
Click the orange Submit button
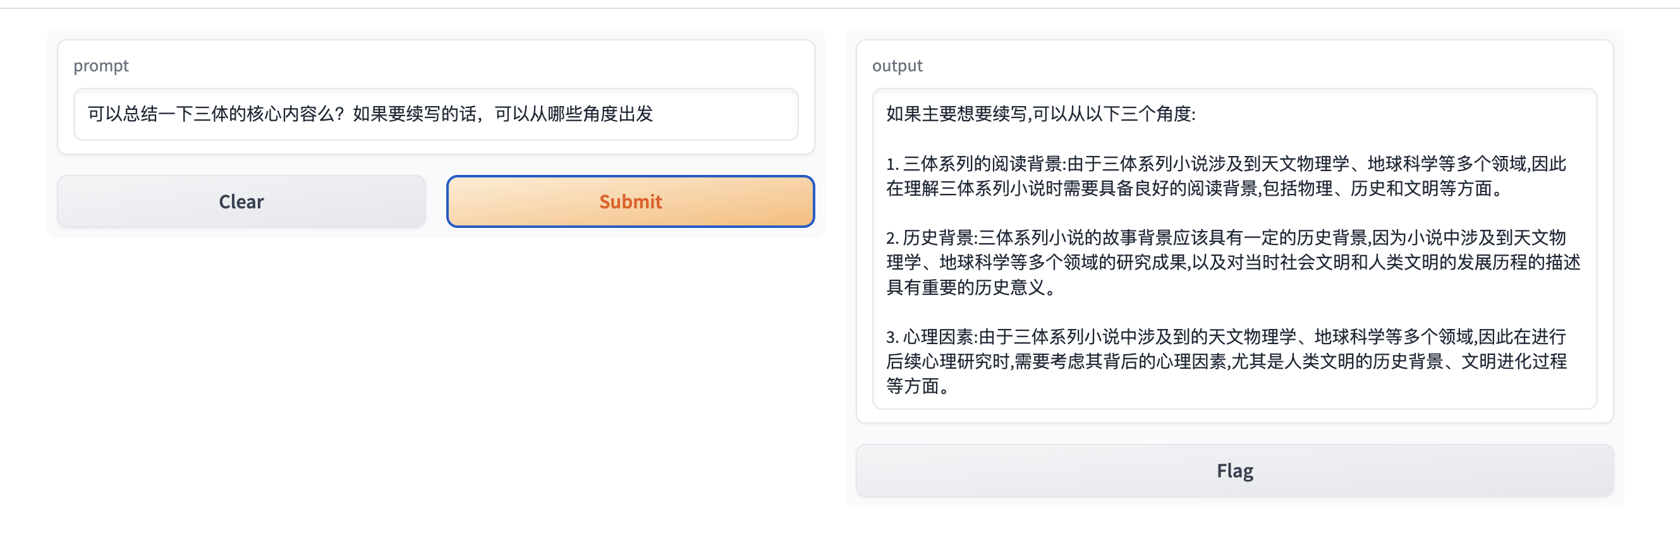tap(630, 201)
